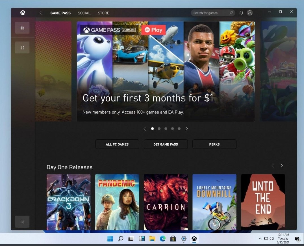Click the Xbox logo home icon

point(23,13)
